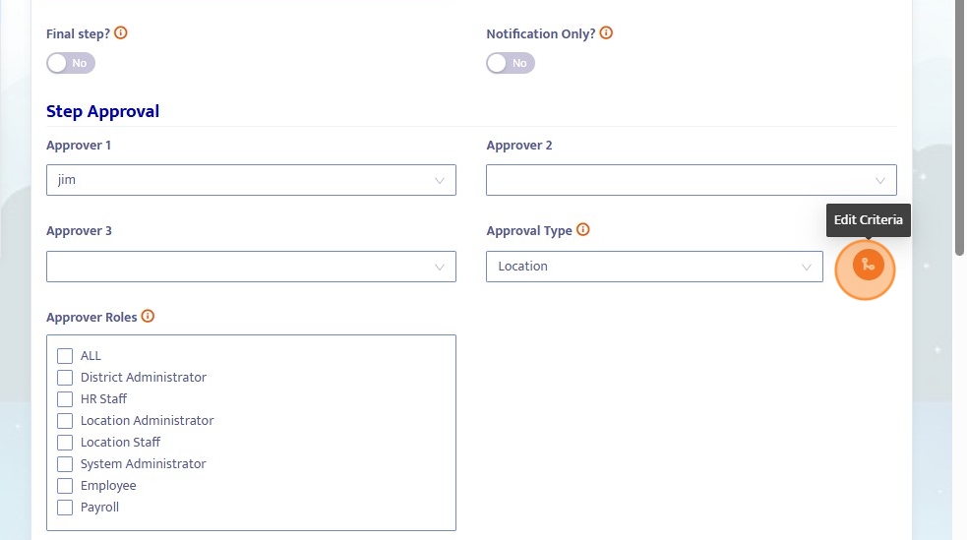The image size is (967, 540).
Task: Check the Location Administrator role
Action: coord(65,421)
